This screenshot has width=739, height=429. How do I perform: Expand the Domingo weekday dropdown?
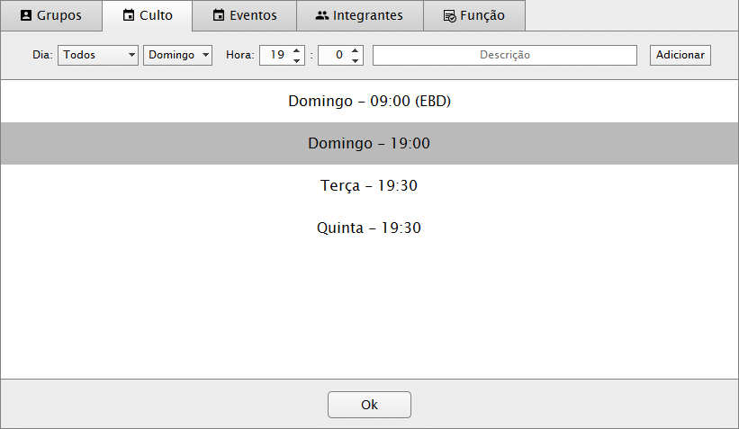click(177, 55)
